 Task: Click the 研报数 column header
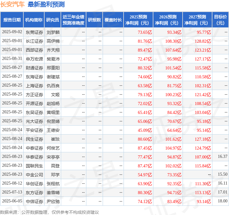(x=94, y=20)
